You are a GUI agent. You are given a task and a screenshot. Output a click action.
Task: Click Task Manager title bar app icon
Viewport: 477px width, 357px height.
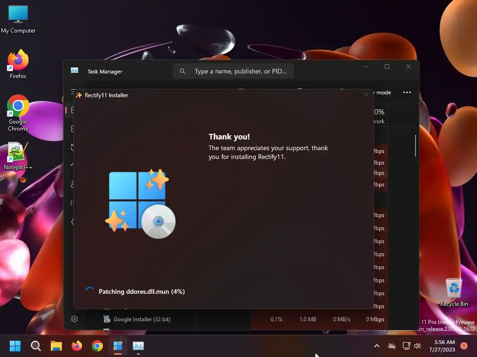[x=75, y=71]
